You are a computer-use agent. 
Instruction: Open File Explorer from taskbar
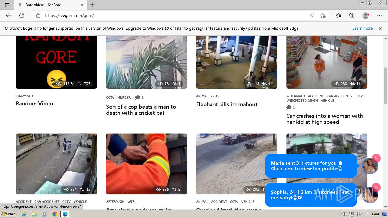(34, 214)
